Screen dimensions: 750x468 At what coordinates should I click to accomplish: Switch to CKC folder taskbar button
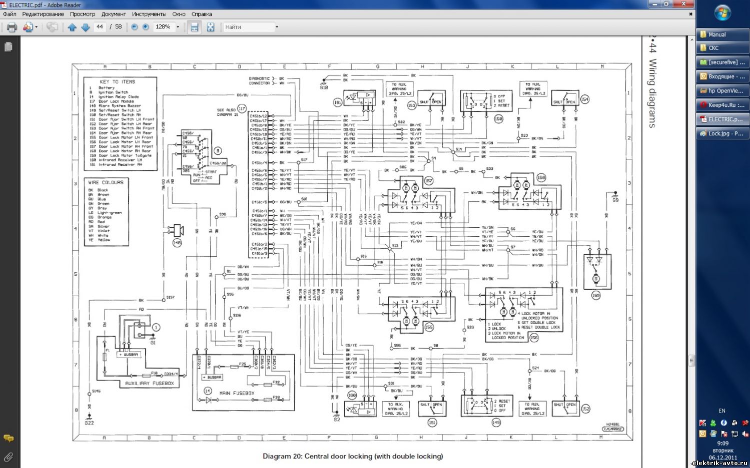(x=722, y=48)
